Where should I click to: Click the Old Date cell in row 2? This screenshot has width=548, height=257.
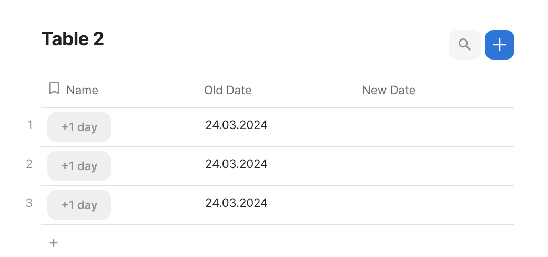click(237, 164)
